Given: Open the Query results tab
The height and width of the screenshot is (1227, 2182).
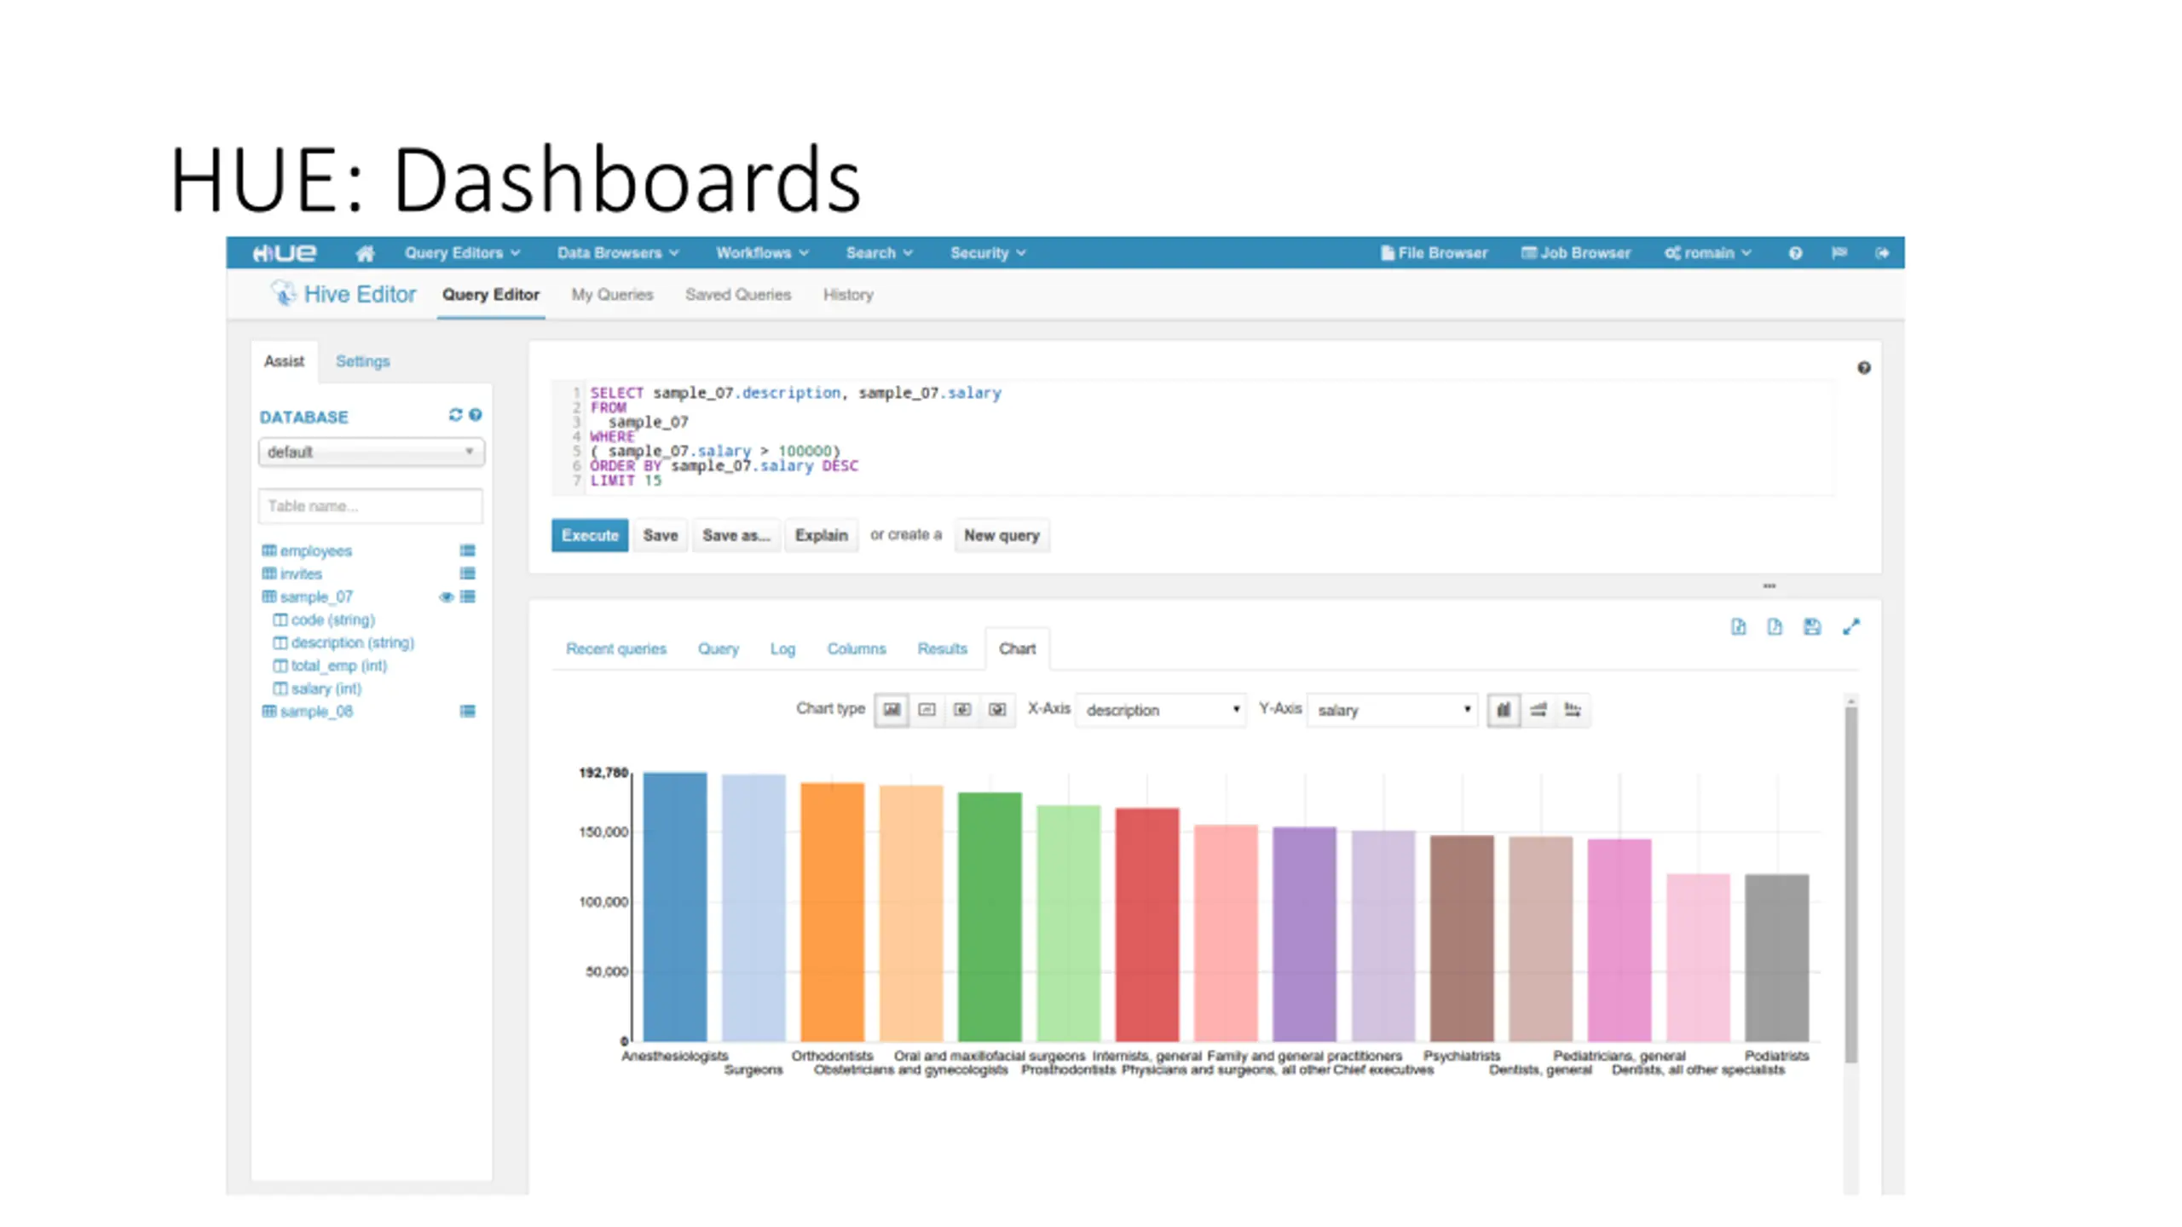Looking at the screenshot, I should (718, 649).
